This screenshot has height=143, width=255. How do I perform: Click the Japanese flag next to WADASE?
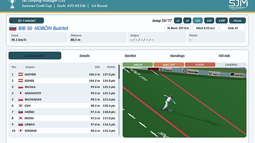pyautogui.click(x=21, y=130)
